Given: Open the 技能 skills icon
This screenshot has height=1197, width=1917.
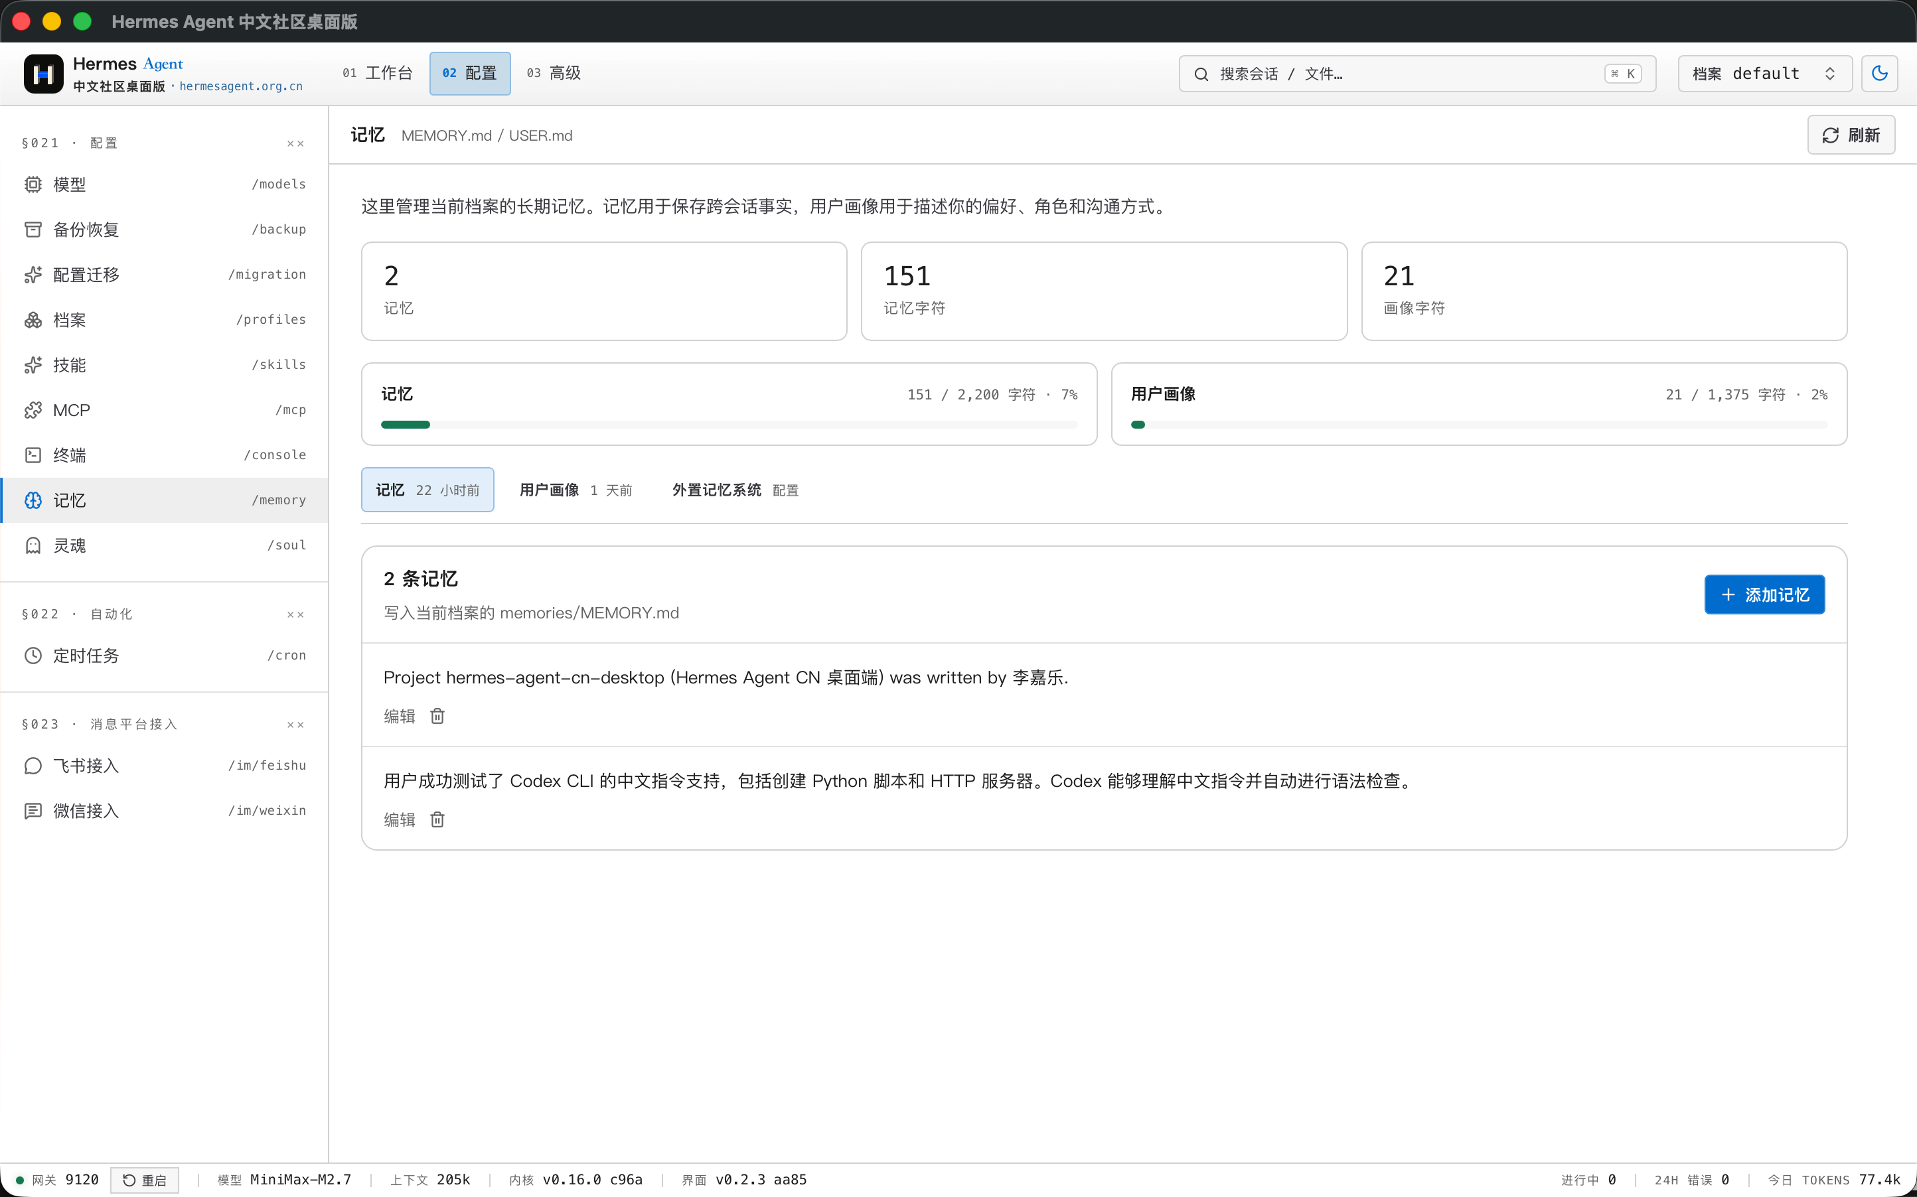Looking at the screenshot, I should (x=33, y=365).
